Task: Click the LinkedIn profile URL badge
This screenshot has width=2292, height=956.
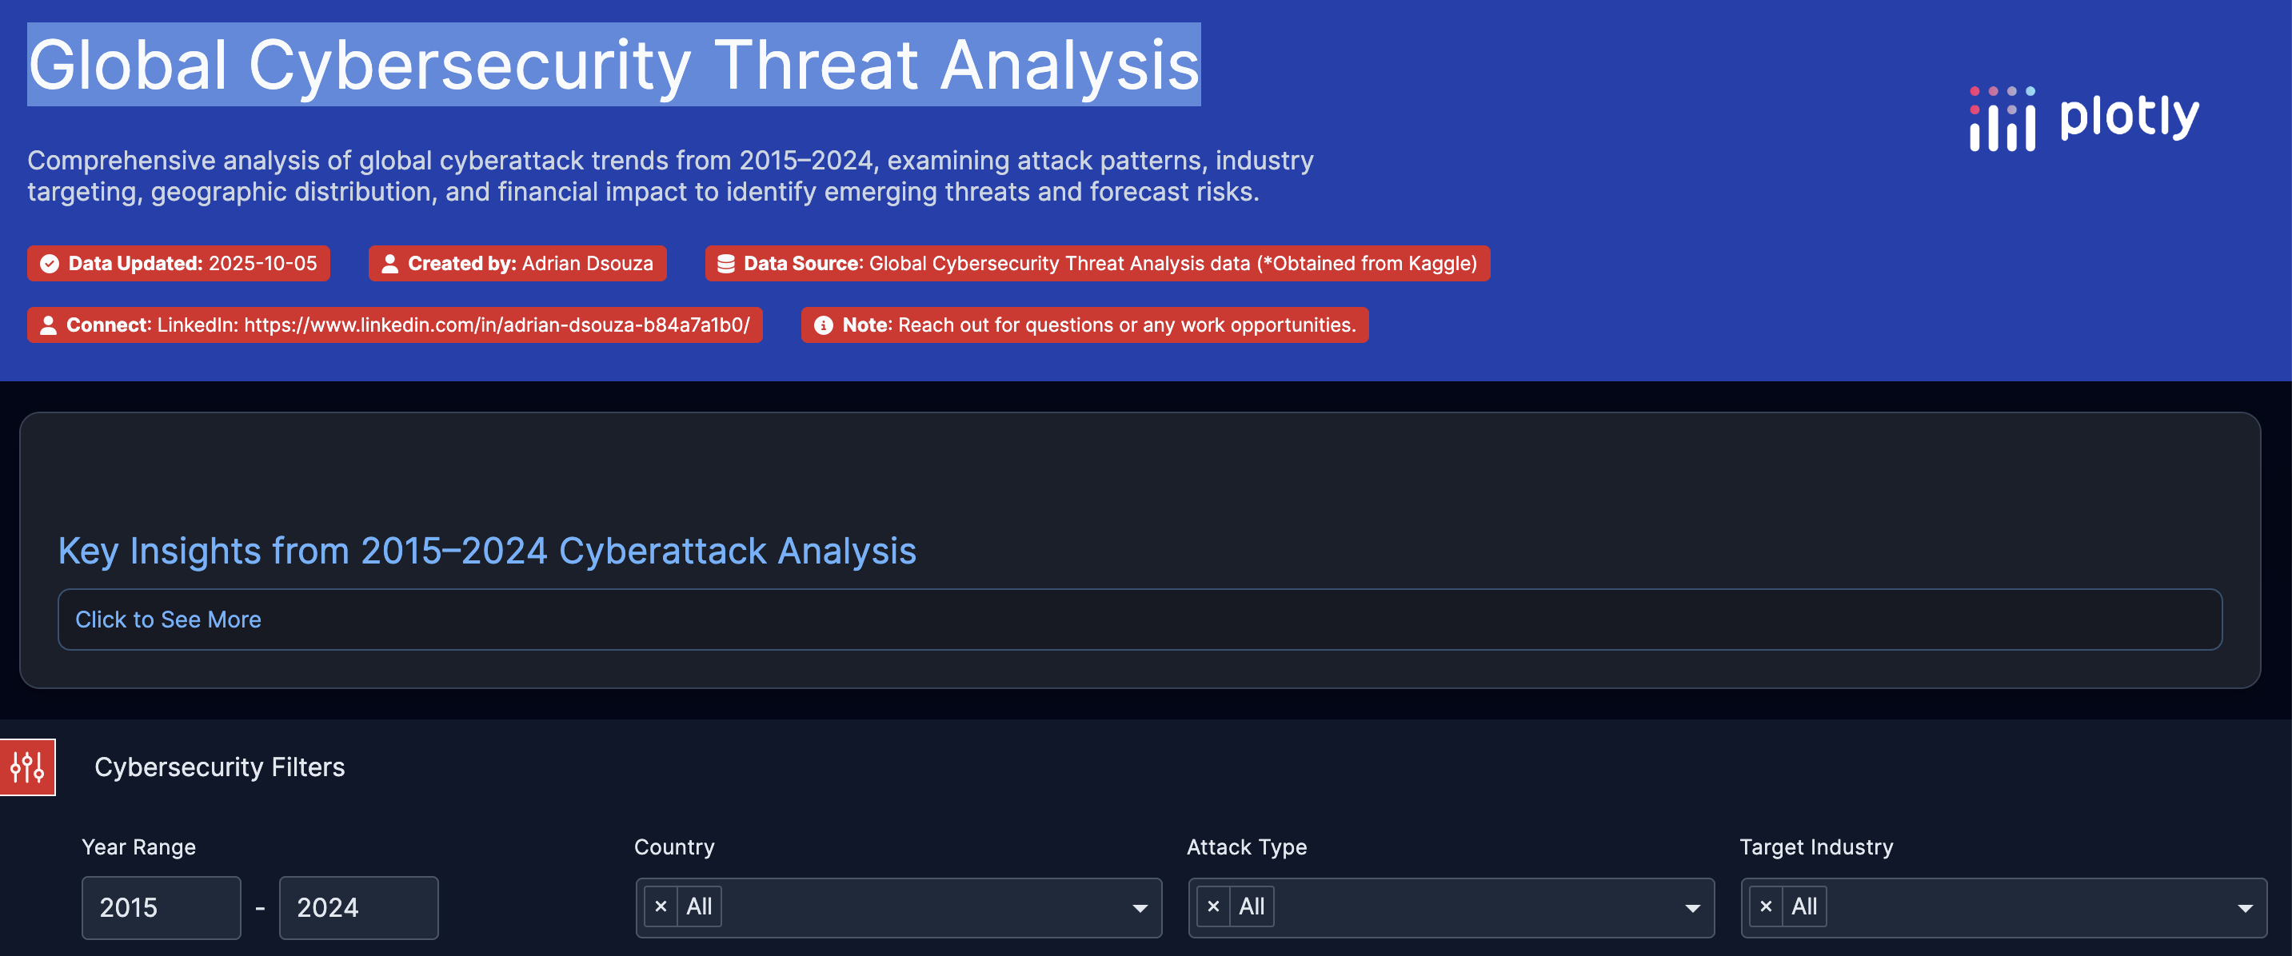Action: pos(497,325)
